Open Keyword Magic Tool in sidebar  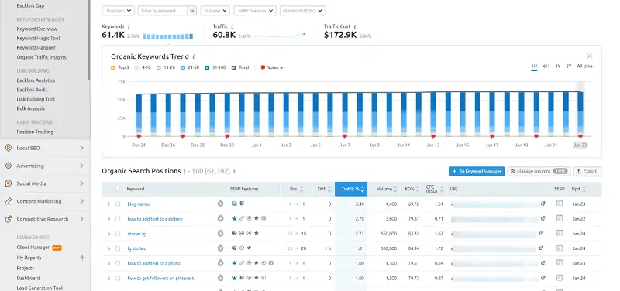tap(38, 38)
